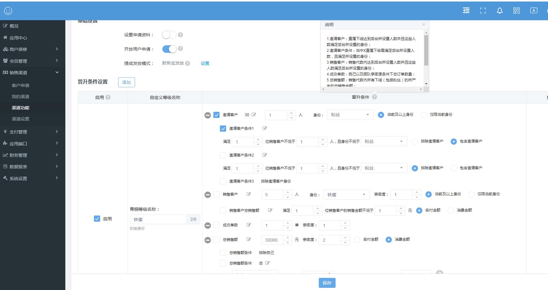Click the QR code icon in the top bar
Viewport: 548px width, 290px height.
(516, 10)
